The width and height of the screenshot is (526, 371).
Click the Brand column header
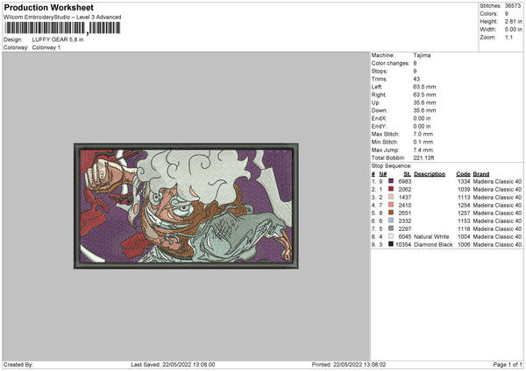481,174
